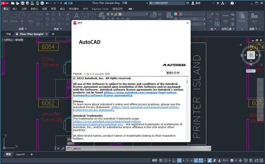Toggle ortho mode in status bar

click(174, 160)
